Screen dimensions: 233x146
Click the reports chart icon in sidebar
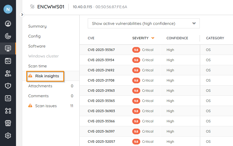(x=8, y=98)
